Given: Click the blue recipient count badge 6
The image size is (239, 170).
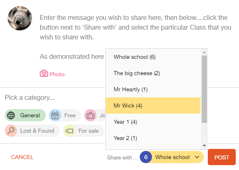Looking at the screenshot, I should coord(146,157).
